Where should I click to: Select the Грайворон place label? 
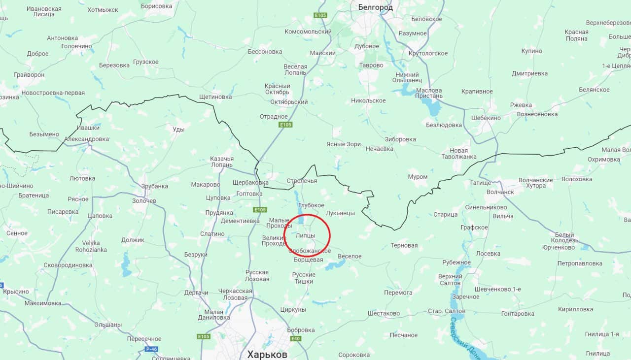click(29, 75)
